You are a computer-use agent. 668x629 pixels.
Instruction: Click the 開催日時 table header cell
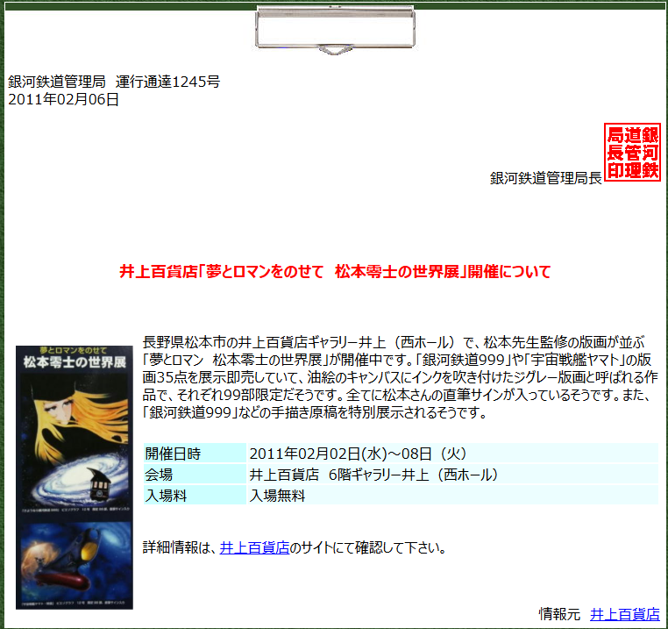(195, 454)
